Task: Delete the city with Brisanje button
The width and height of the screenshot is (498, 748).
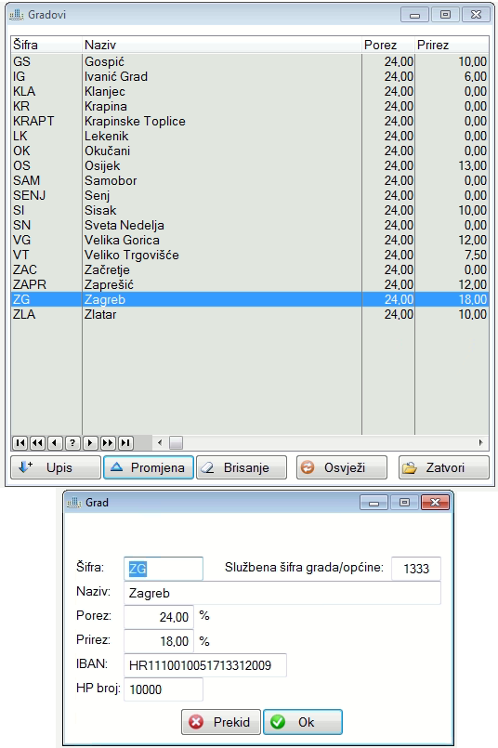Action: pos(242,467)
